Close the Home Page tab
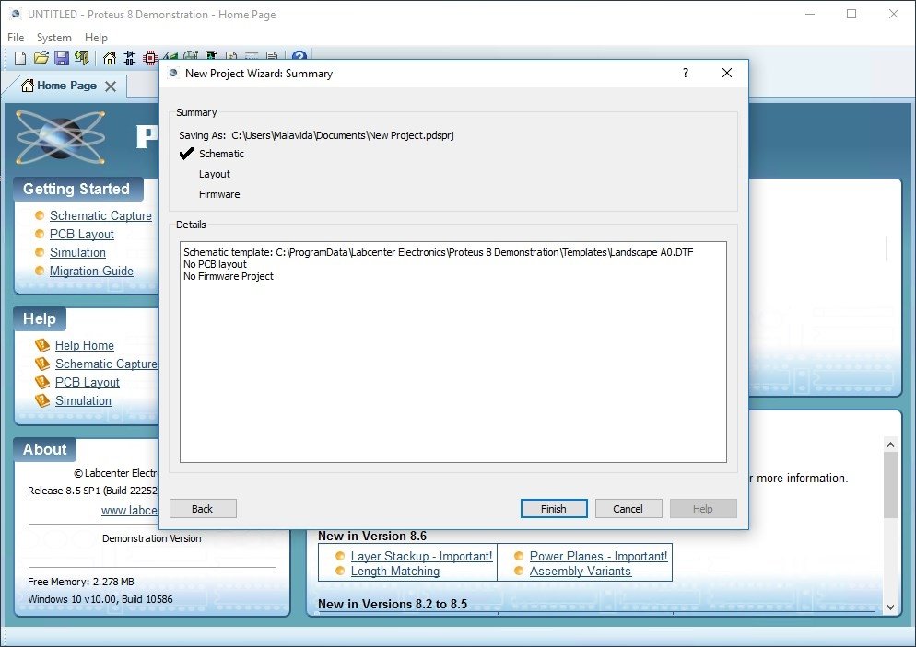 [x=111, y=87]
